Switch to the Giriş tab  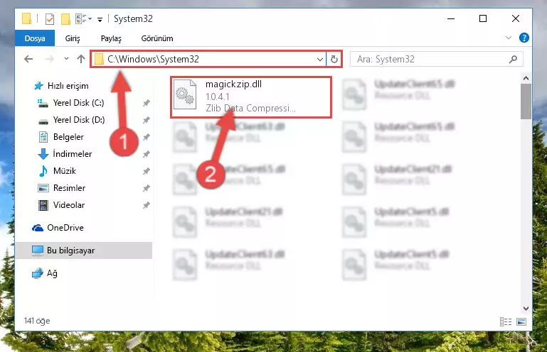point(73,38)
